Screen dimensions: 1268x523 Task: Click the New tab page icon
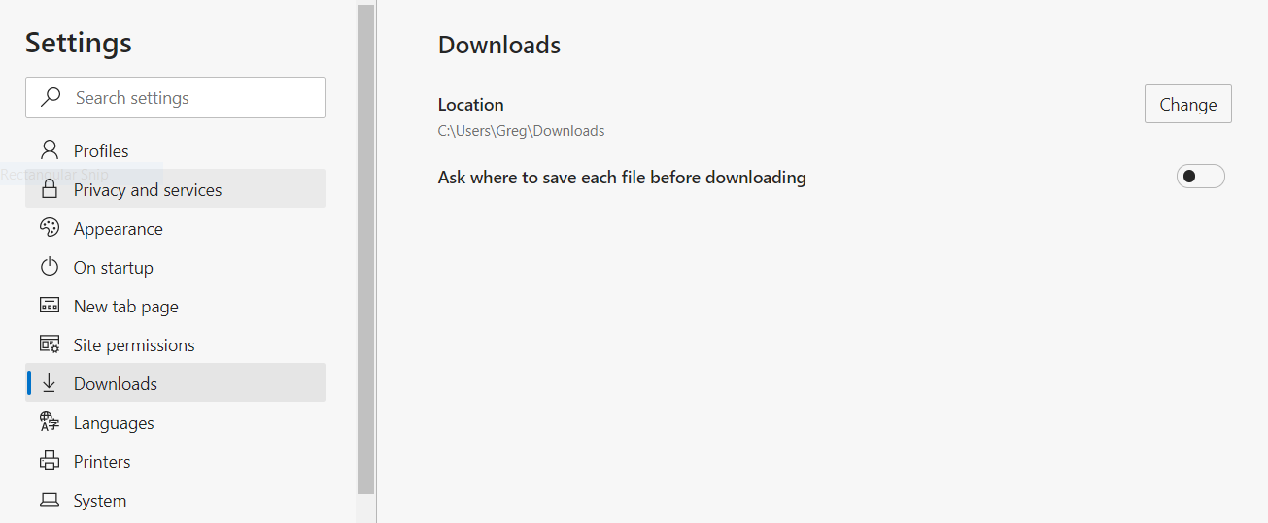[x=49, y=306]
